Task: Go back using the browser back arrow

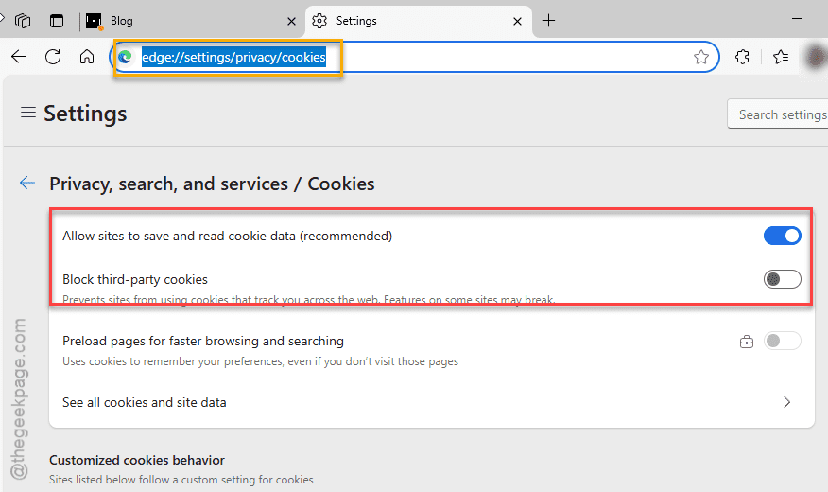Action: 19,57
